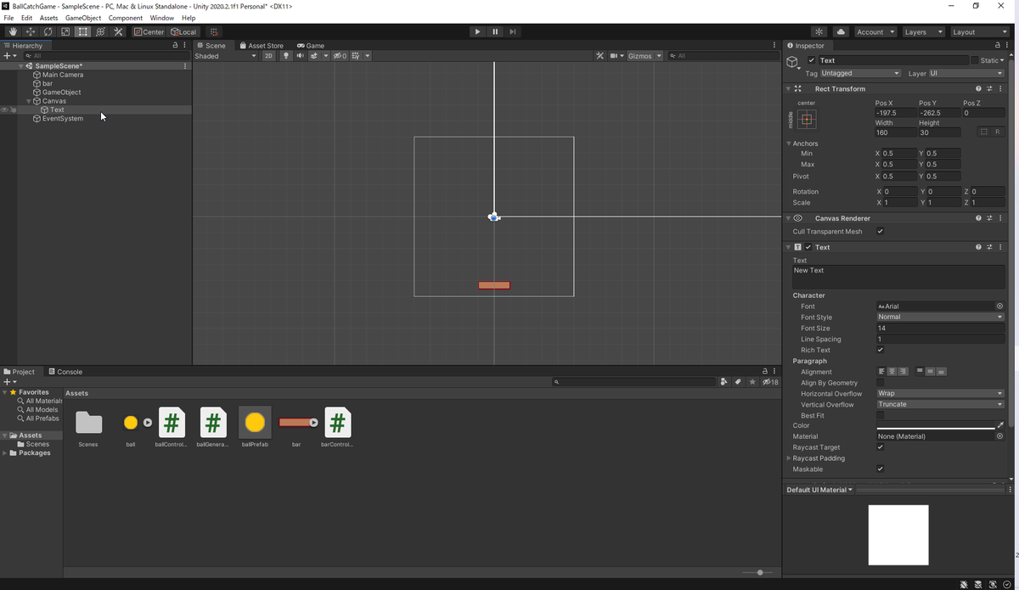The height and width of the screenshot is (590, 1019).
Task: Open the GameObject menu
Action: tap(83, 18)
